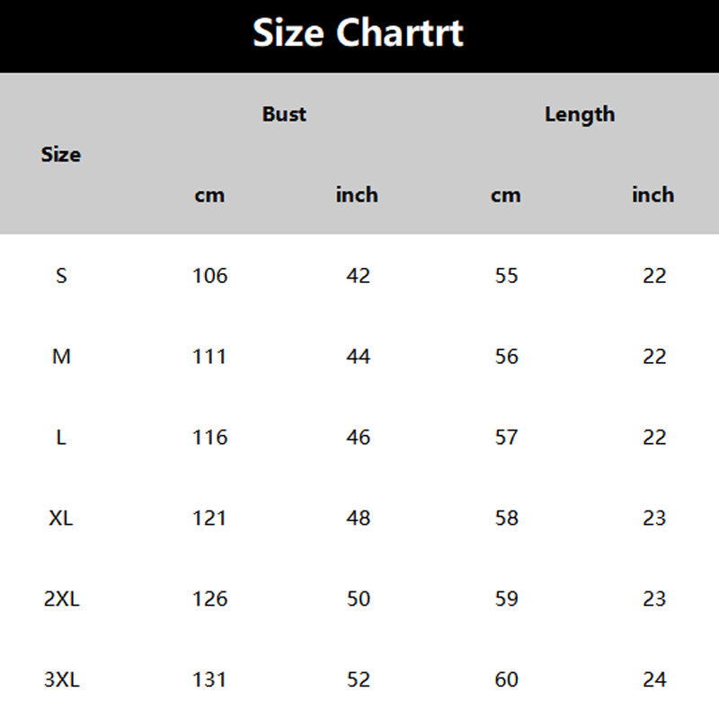
Task: Click the 44 bust inch value
Action: coord(358,357)
